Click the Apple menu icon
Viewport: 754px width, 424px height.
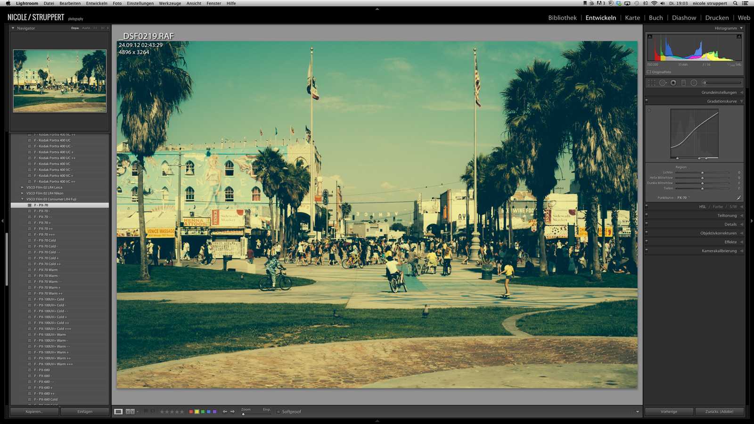coord(8,3)
